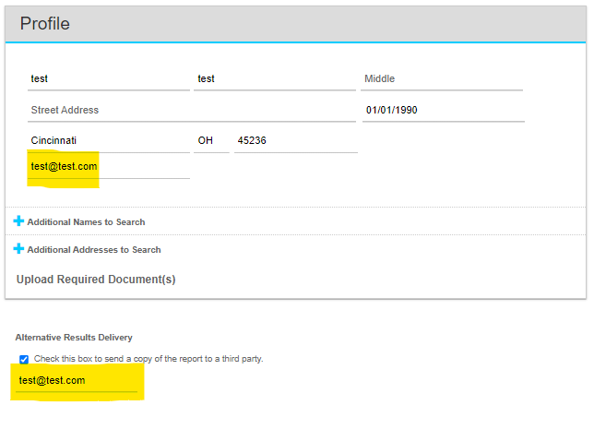The height and width of the screenshot is (441, 594).
Task: Click the Upload Required Document(s) heading
Action: [x=96, y=280]
